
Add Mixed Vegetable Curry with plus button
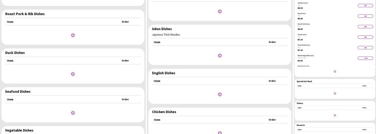pyautogui.click(x=365, y=58)
